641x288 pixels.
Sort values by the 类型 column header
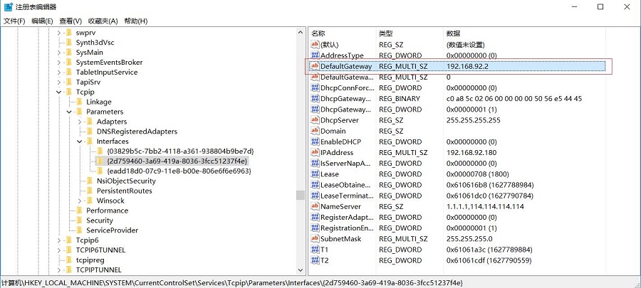pos(385,33)
